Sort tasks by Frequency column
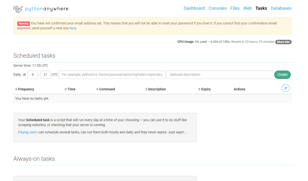The image size is (308, 181). click(x=26, y=89)
